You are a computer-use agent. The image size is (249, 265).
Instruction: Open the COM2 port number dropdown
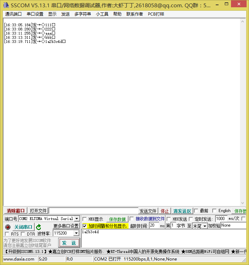pos(77,219)
